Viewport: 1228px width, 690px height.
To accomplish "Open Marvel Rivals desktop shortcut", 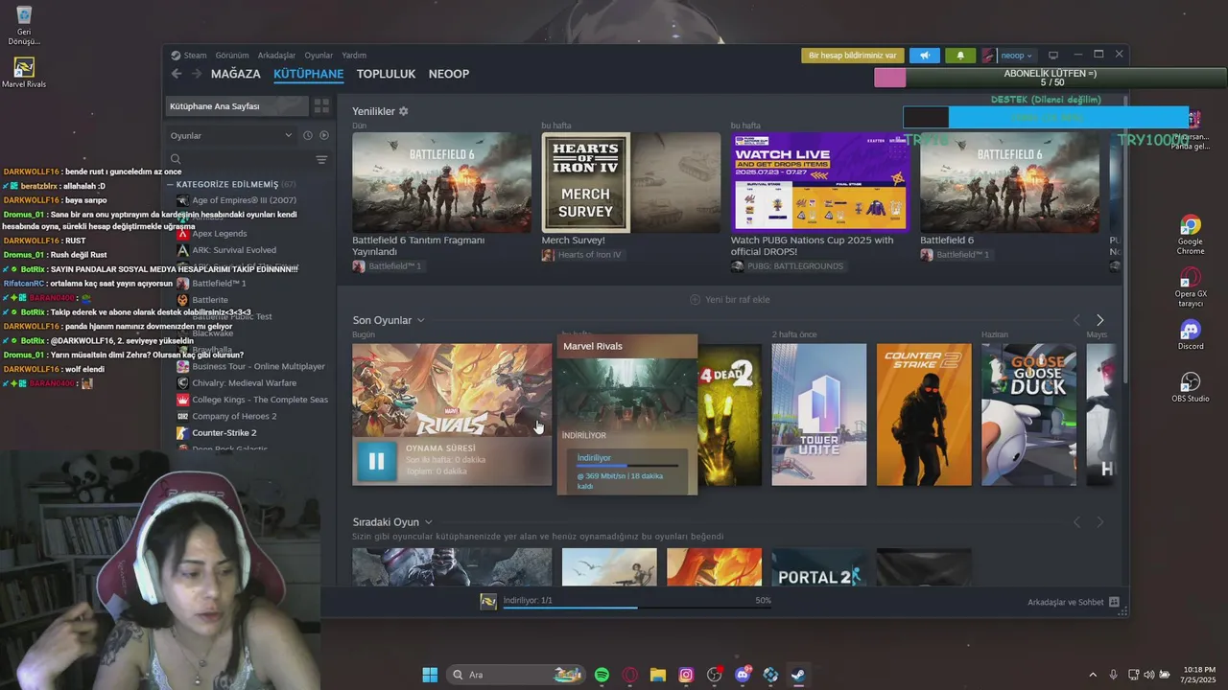I will click(24, 72).
